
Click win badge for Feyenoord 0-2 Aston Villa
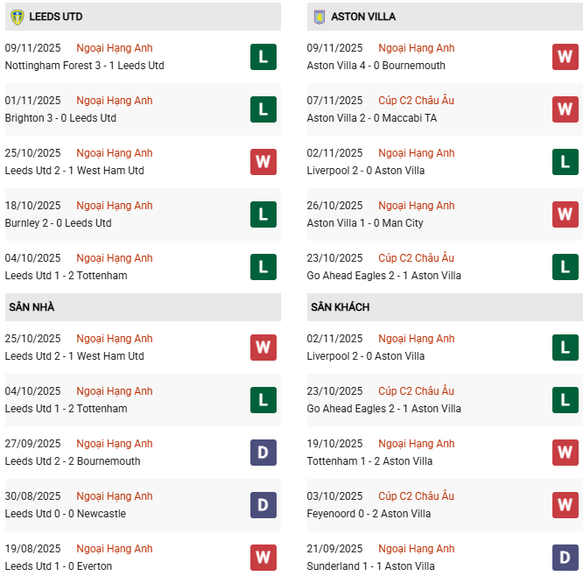point(565,505)
